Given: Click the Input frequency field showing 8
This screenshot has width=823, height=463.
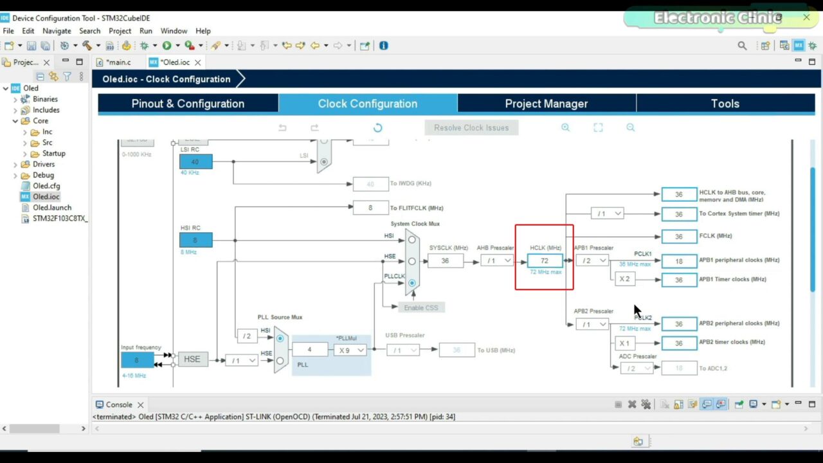Looking at the screenshot, I should pos(137,359).
